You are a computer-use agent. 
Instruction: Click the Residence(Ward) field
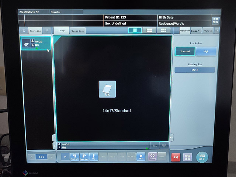click(184, 24)
